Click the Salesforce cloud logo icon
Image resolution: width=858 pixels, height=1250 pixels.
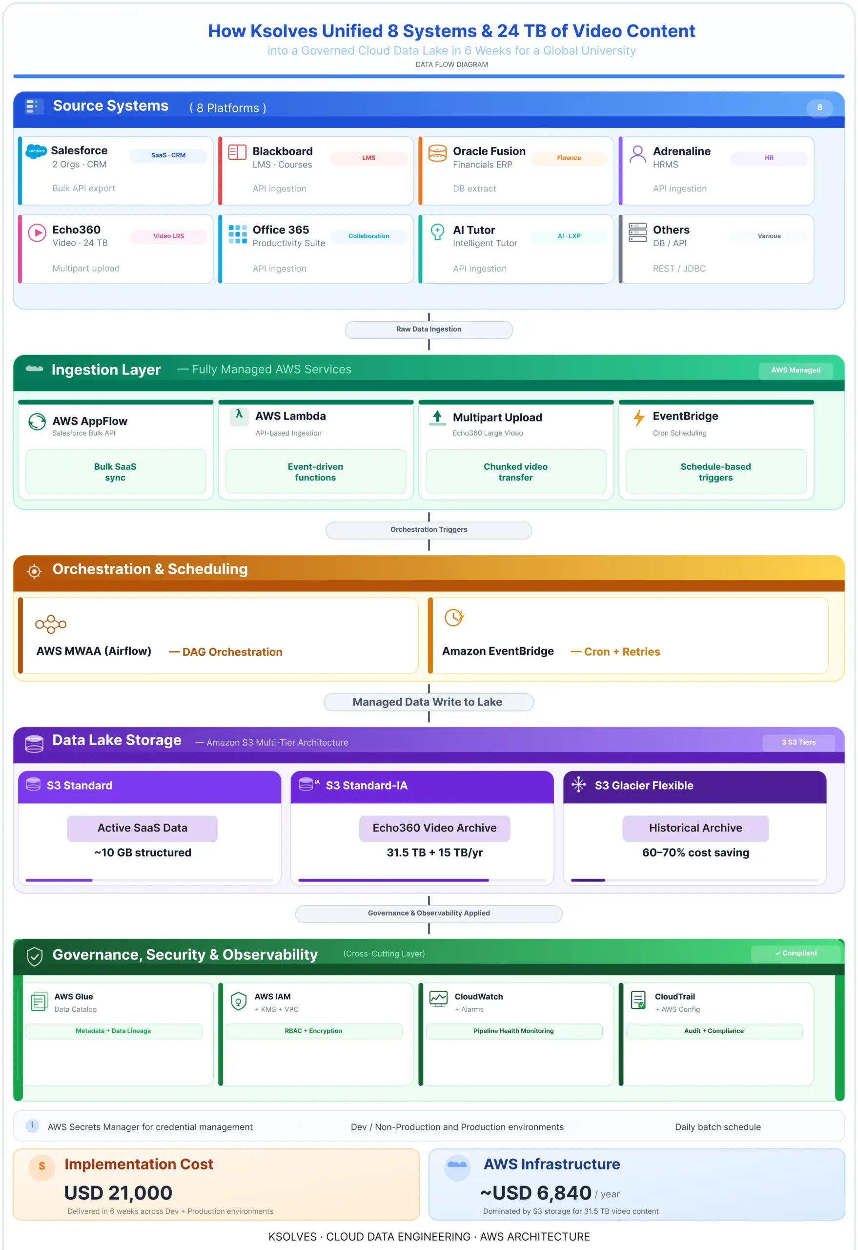click(37, 151)
